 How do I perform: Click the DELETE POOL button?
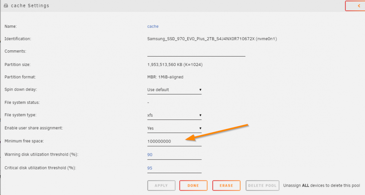click(x=262, y=186)
